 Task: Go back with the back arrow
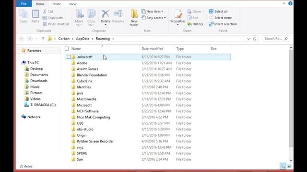click(21, 39)
